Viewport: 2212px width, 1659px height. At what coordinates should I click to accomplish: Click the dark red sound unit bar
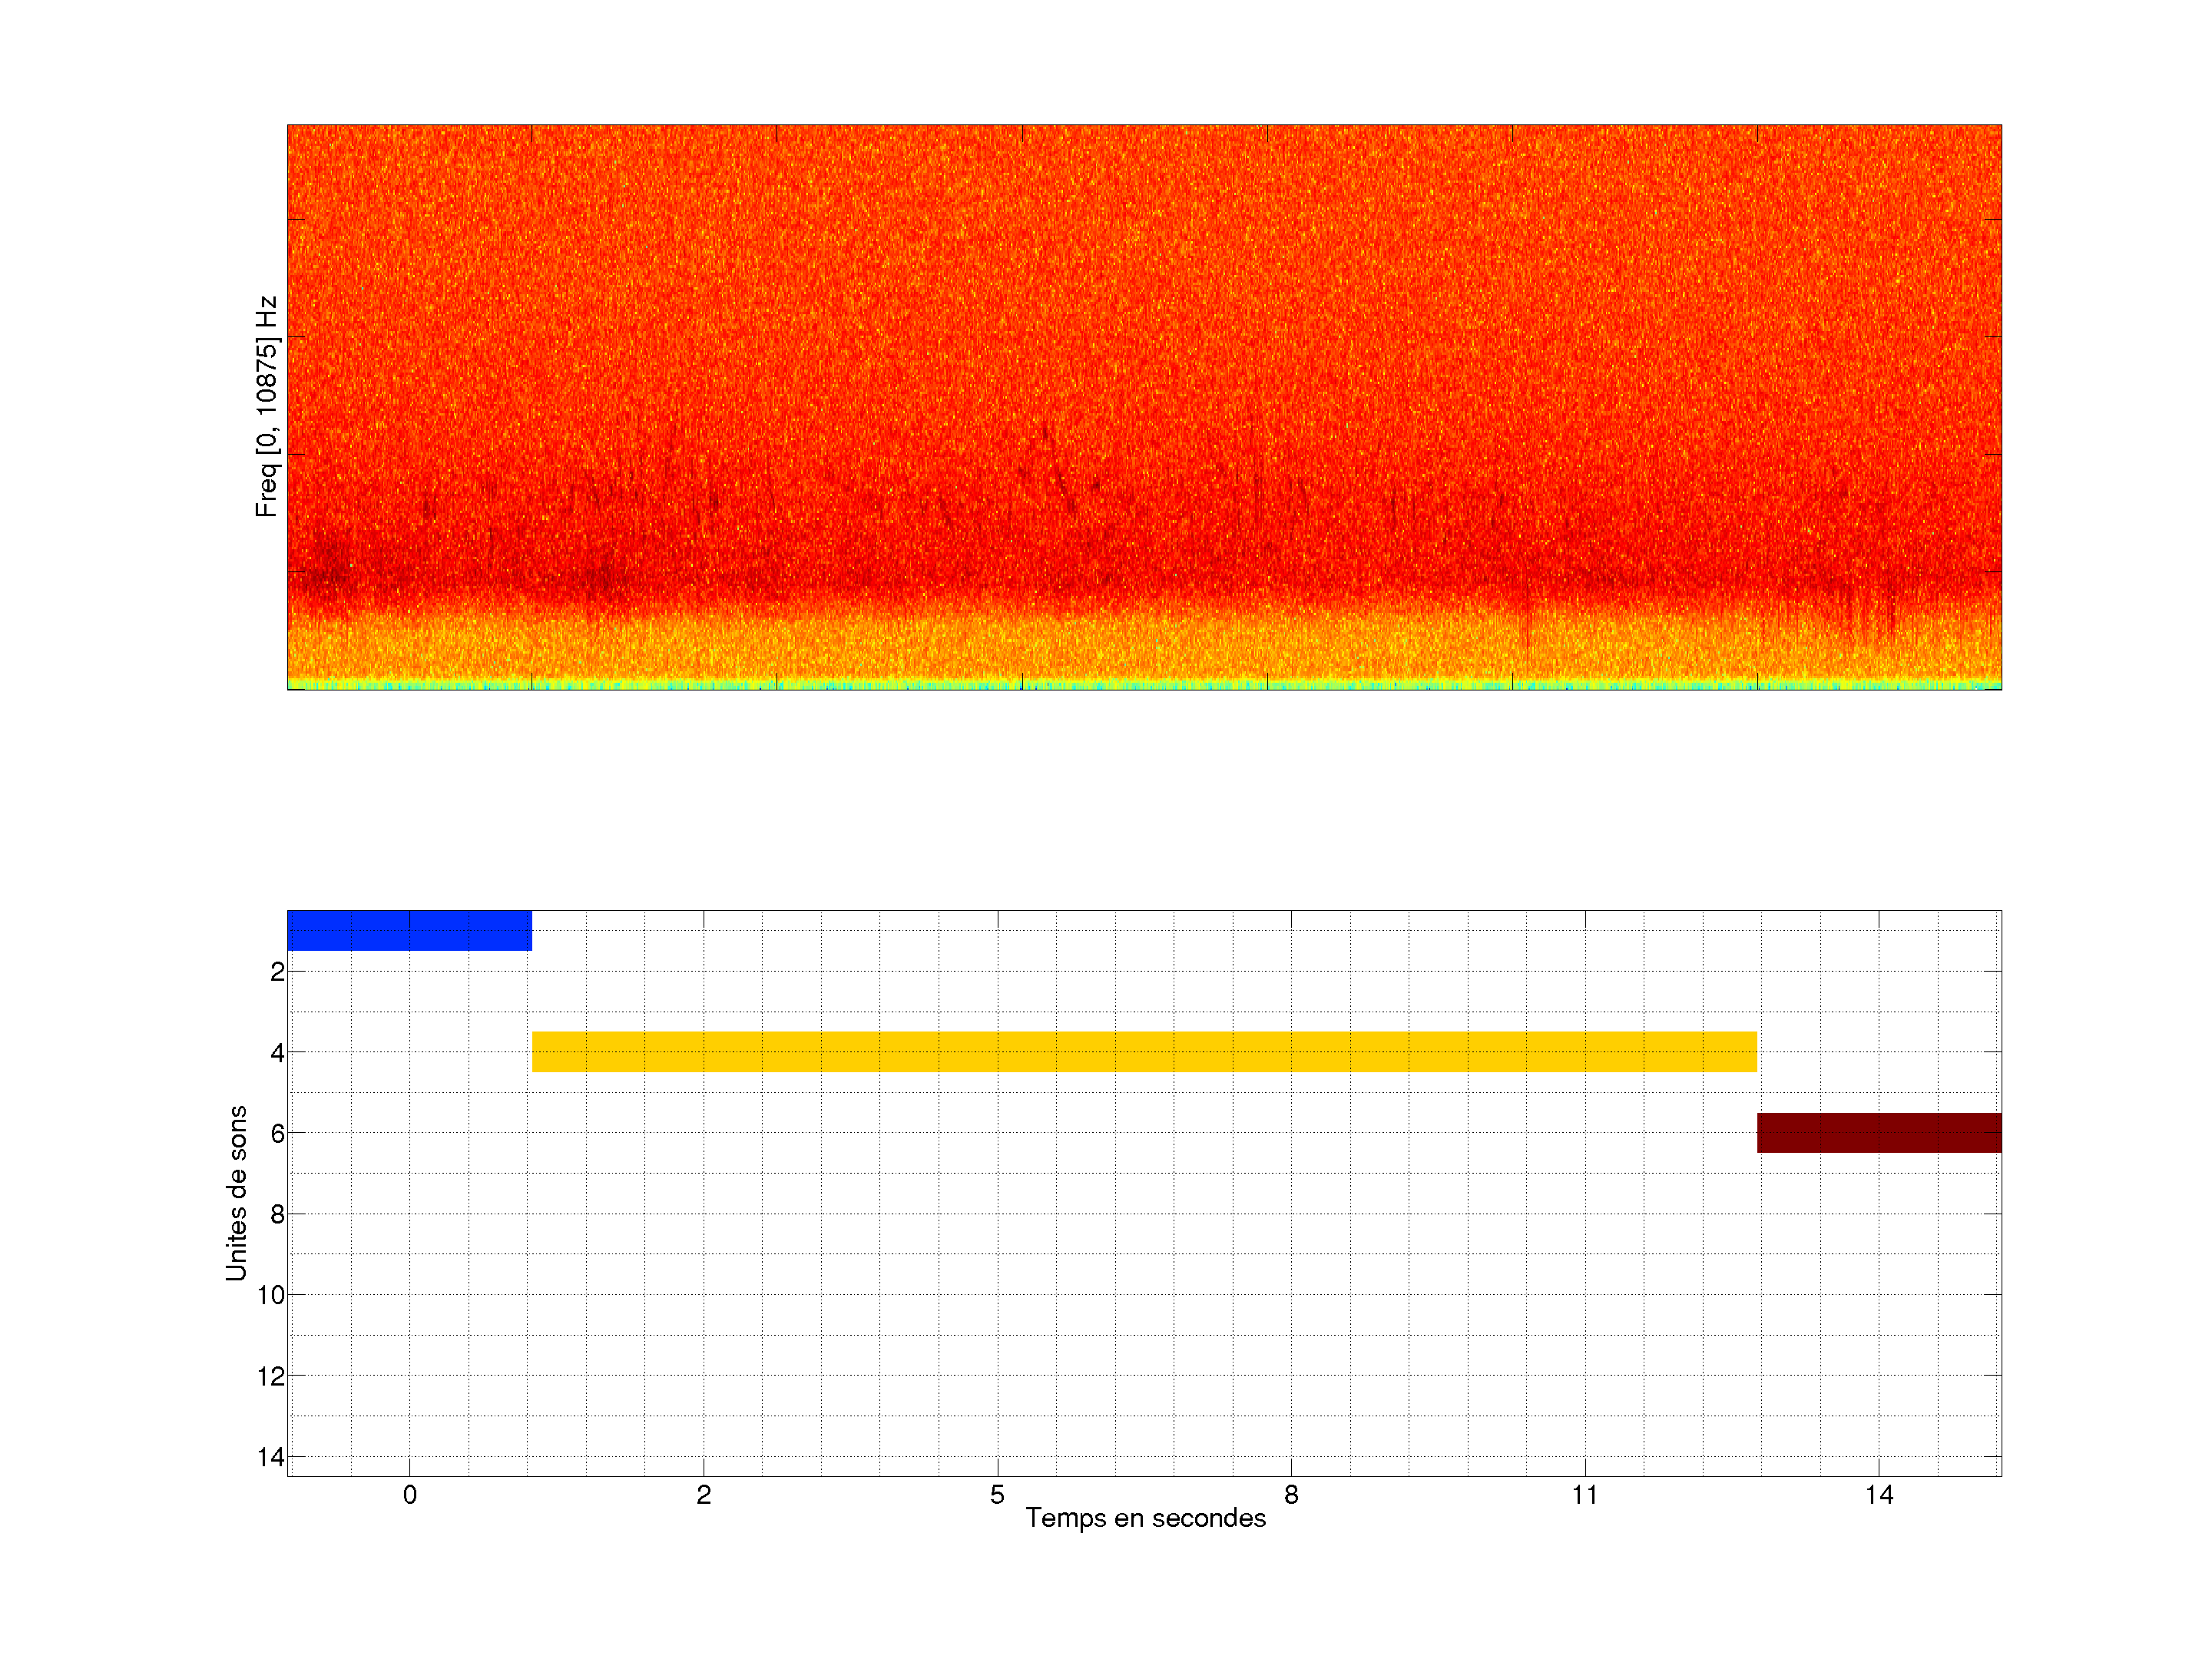(1879, 1132)
